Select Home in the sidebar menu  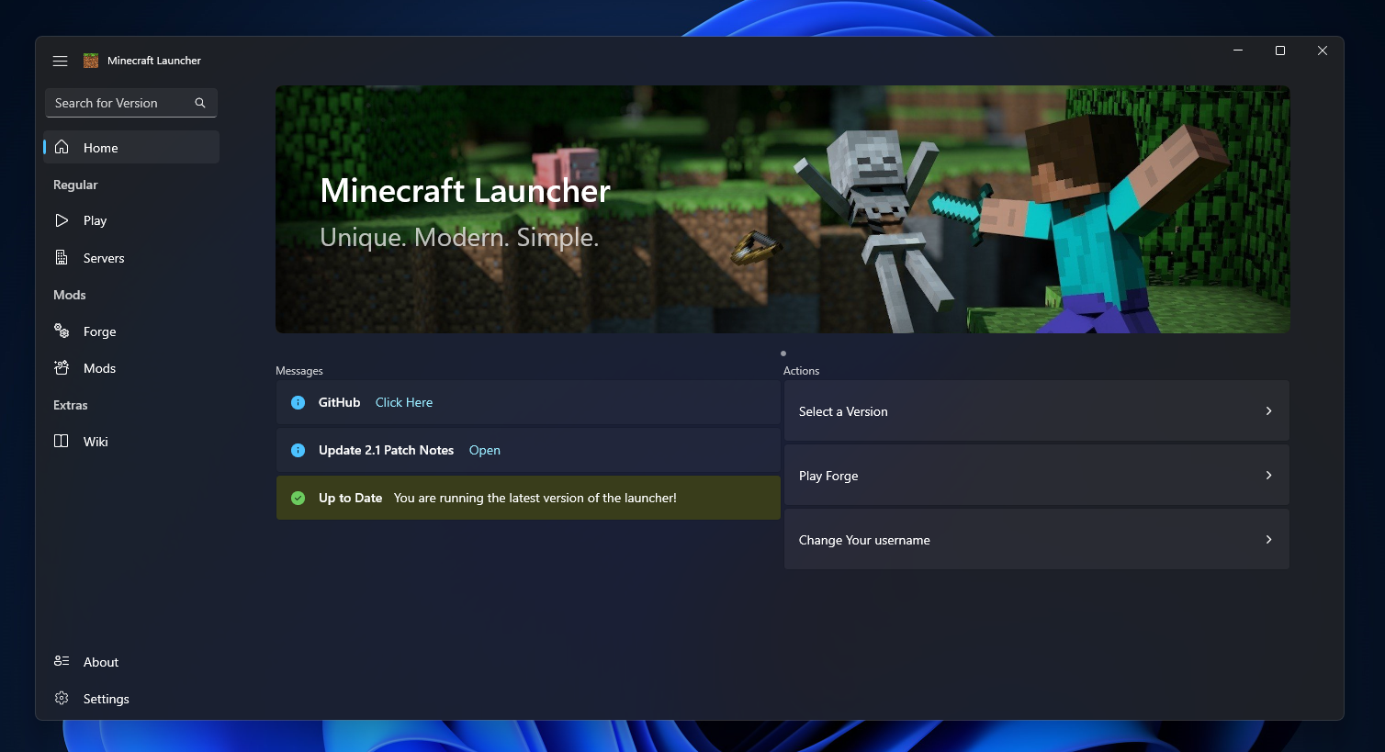(101, 147)
